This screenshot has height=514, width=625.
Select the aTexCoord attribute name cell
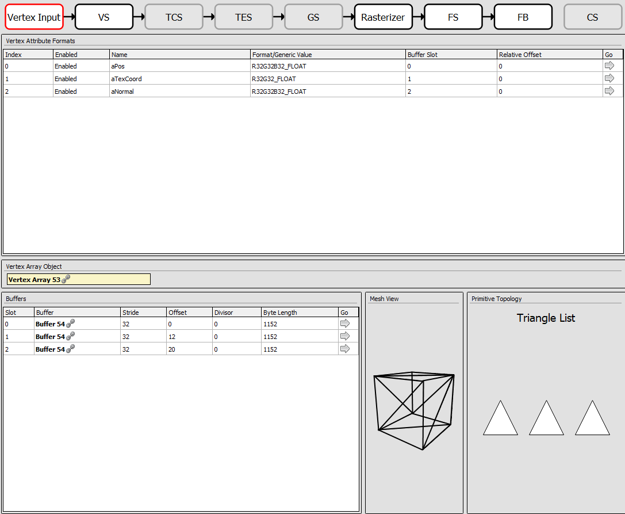coord(180,79)
